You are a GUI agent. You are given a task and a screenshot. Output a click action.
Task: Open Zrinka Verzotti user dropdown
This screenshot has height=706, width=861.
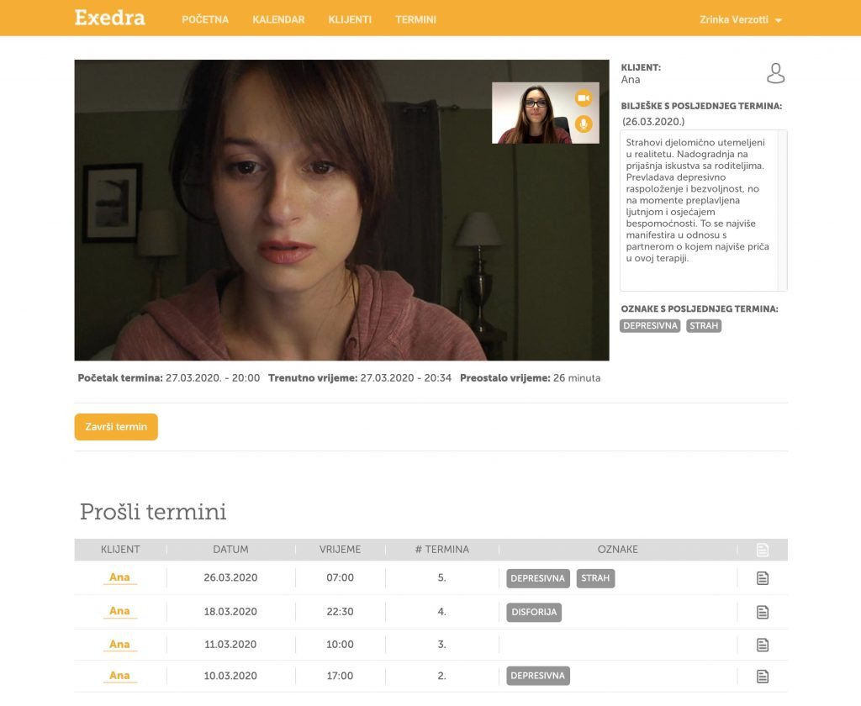coord(740,20)
